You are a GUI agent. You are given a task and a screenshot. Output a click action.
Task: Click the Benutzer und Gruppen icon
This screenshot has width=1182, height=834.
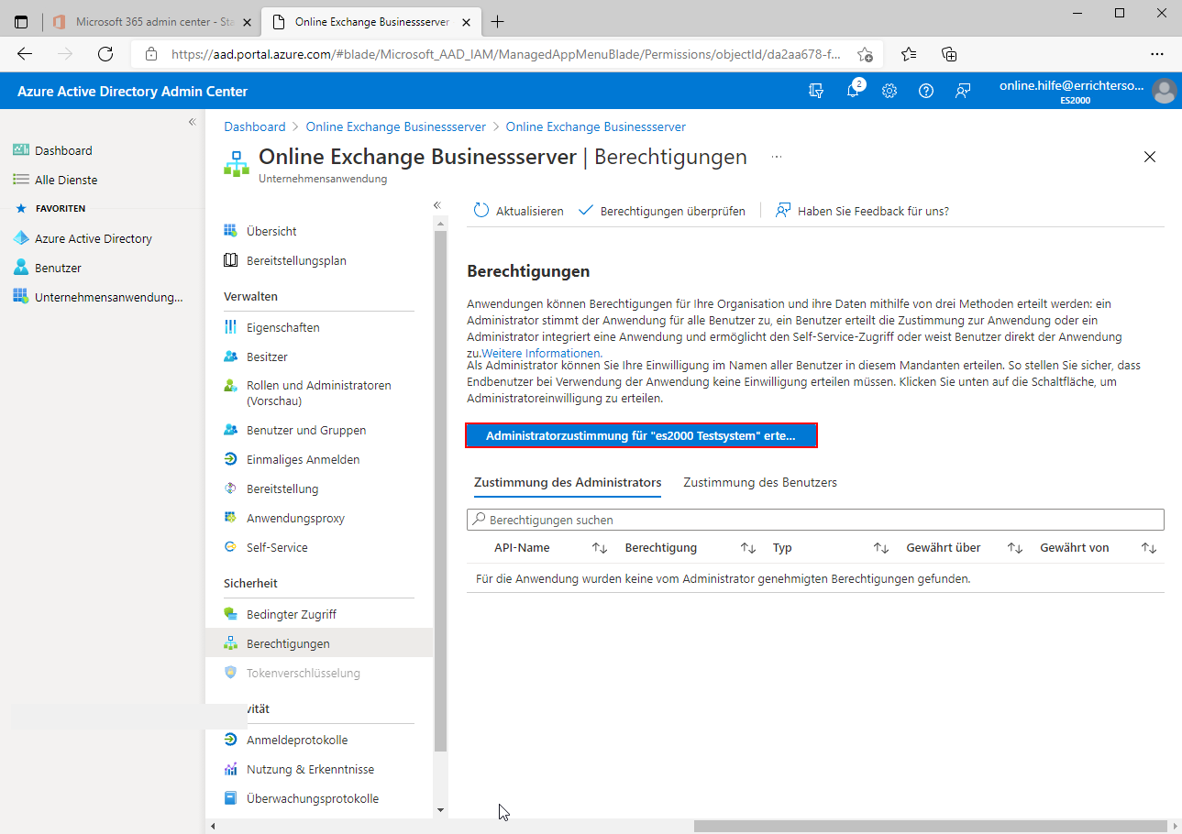(x=231, y=430)
